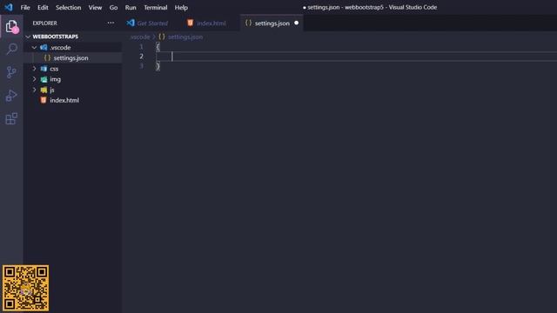This screenshot has width=557, height=313.
Task: Click the css folder icon
Action: [44, 69]
